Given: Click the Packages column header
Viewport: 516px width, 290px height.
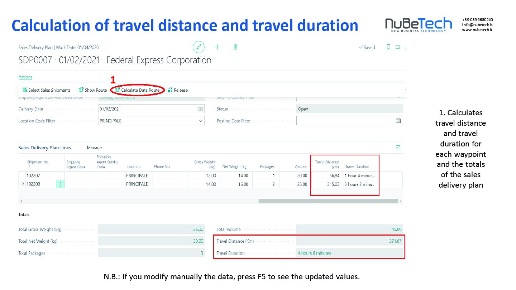Looking at the screenshot, I should (267, 166).
